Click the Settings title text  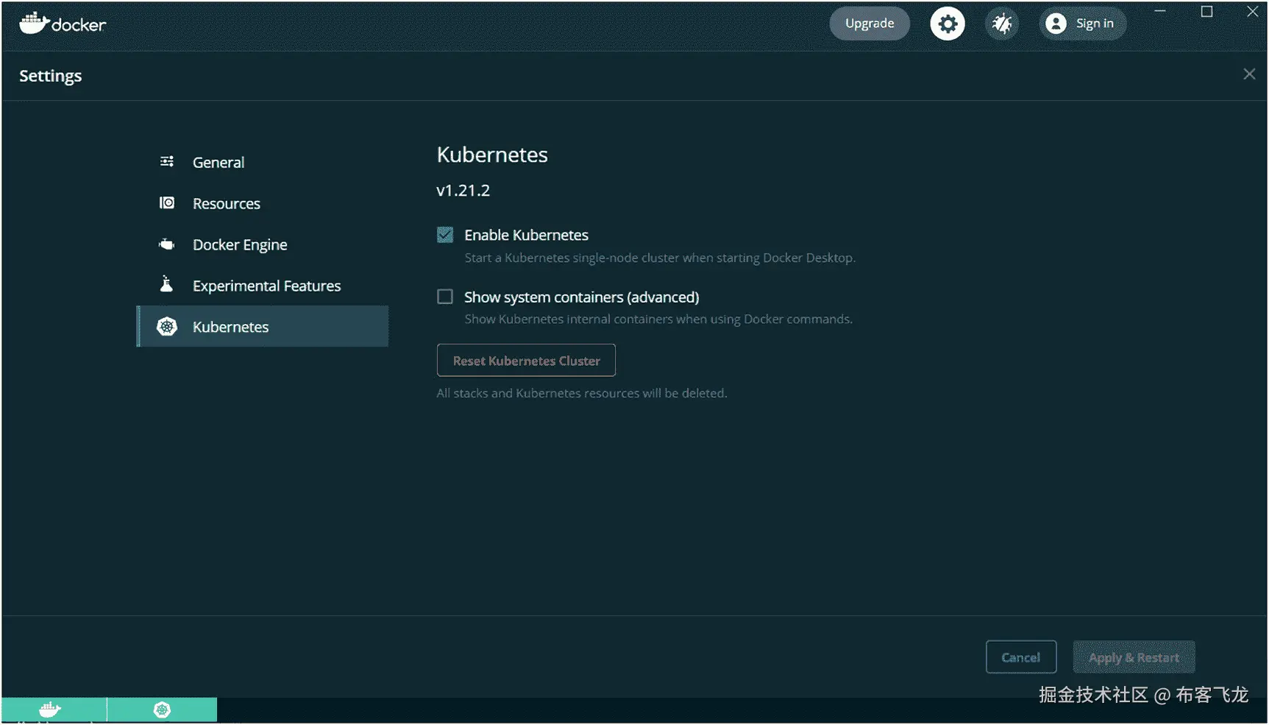point(50,76)
